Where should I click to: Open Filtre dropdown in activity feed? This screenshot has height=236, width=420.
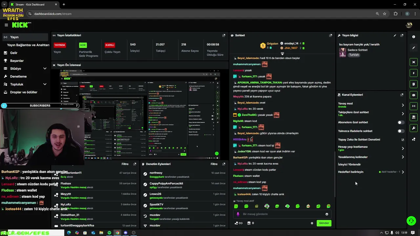125,164
